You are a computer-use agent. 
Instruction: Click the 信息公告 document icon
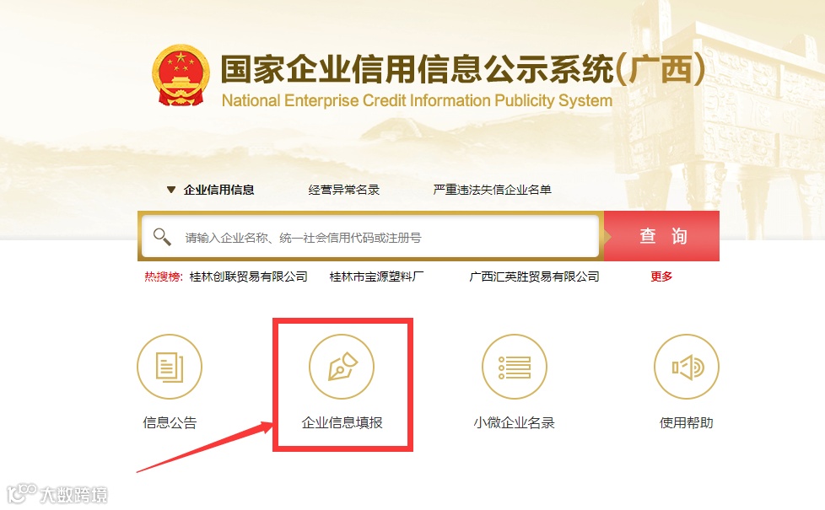[x=170, y=367]
